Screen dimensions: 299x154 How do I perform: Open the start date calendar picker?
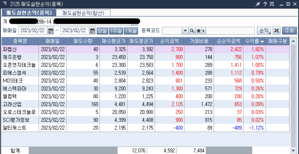(x=51, y=31)
